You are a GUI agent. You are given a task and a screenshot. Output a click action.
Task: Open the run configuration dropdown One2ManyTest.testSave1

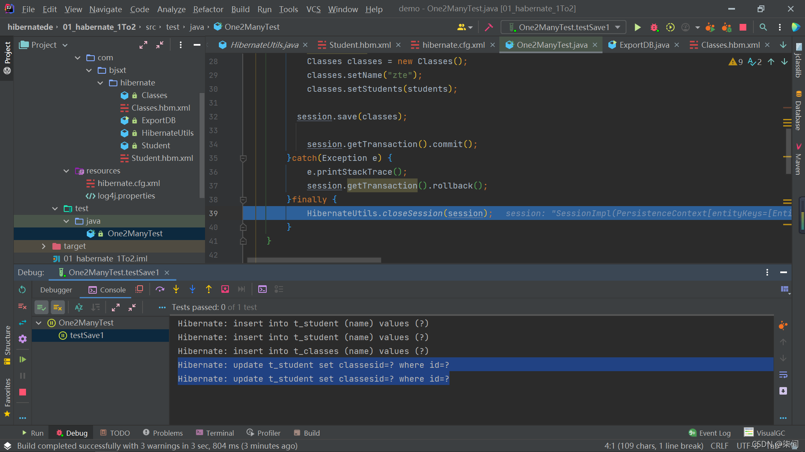[563, 27]
